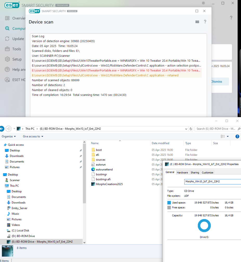Select the sources folder icon
This screenshot has height=262, width=241.
(93, 159)
